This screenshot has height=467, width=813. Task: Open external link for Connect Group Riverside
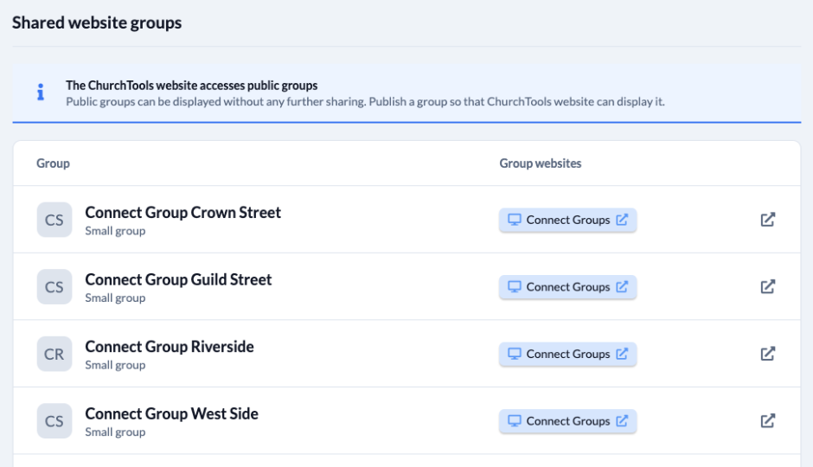point(767,354)
